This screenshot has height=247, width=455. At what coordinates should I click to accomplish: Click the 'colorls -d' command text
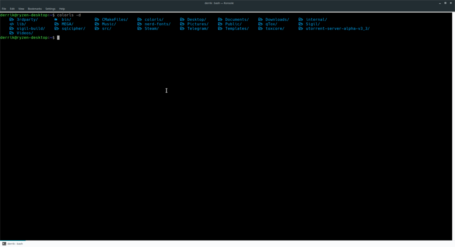pos(69,15)
